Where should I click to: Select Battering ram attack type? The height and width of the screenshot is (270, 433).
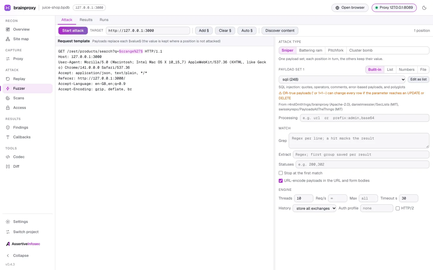(x=311, y=50)
